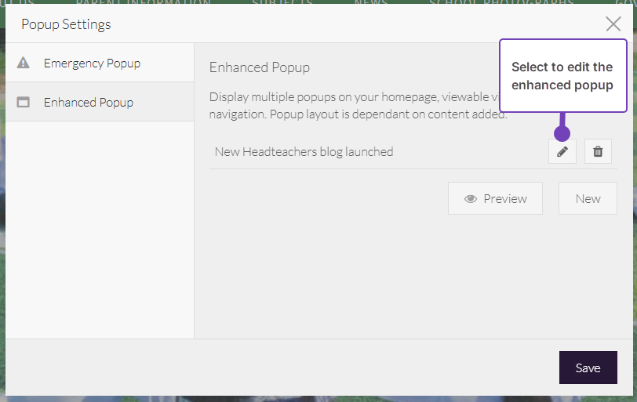637x402 pixels.
Task: Select the New Headteachers blog launched entry
Action: point(304,151)
